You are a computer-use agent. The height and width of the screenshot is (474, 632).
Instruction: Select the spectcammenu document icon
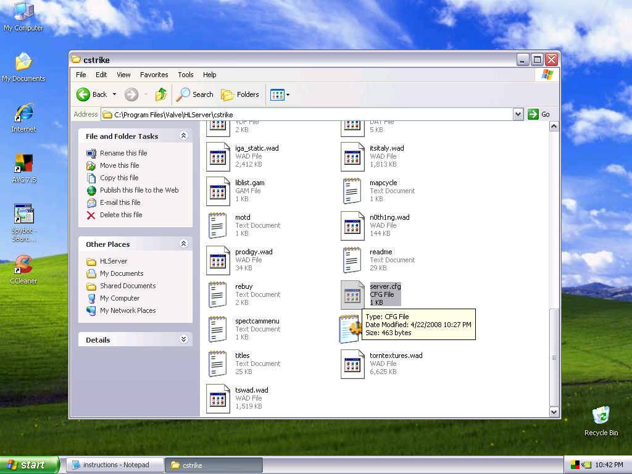point(218,330)
